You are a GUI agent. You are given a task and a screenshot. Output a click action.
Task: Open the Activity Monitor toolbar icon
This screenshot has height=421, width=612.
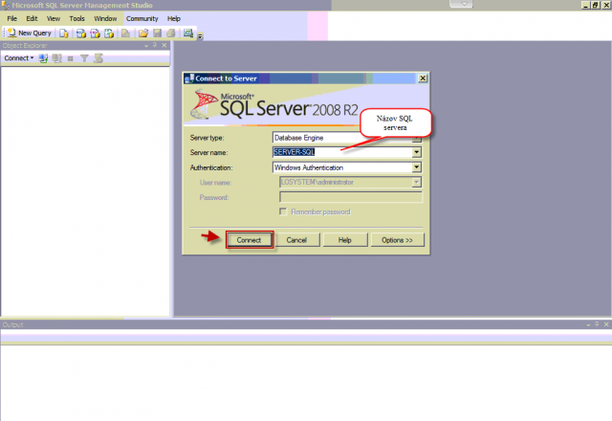click(x=188, y=33)
